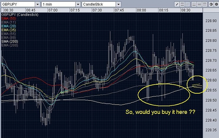Click the EMA (55) legend entry
This screenshot has width=219, height=138.
tap(9, 34)
